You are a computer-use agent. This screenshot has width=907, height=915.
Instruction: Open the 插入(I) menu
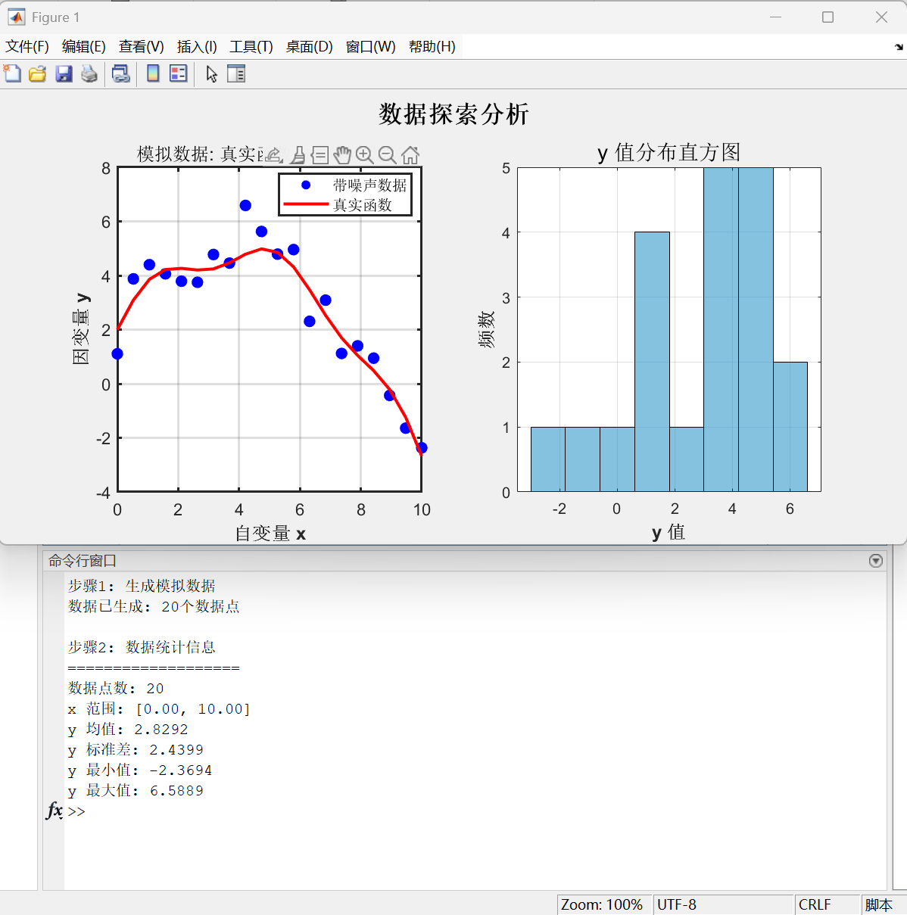[x=197, y=46]
